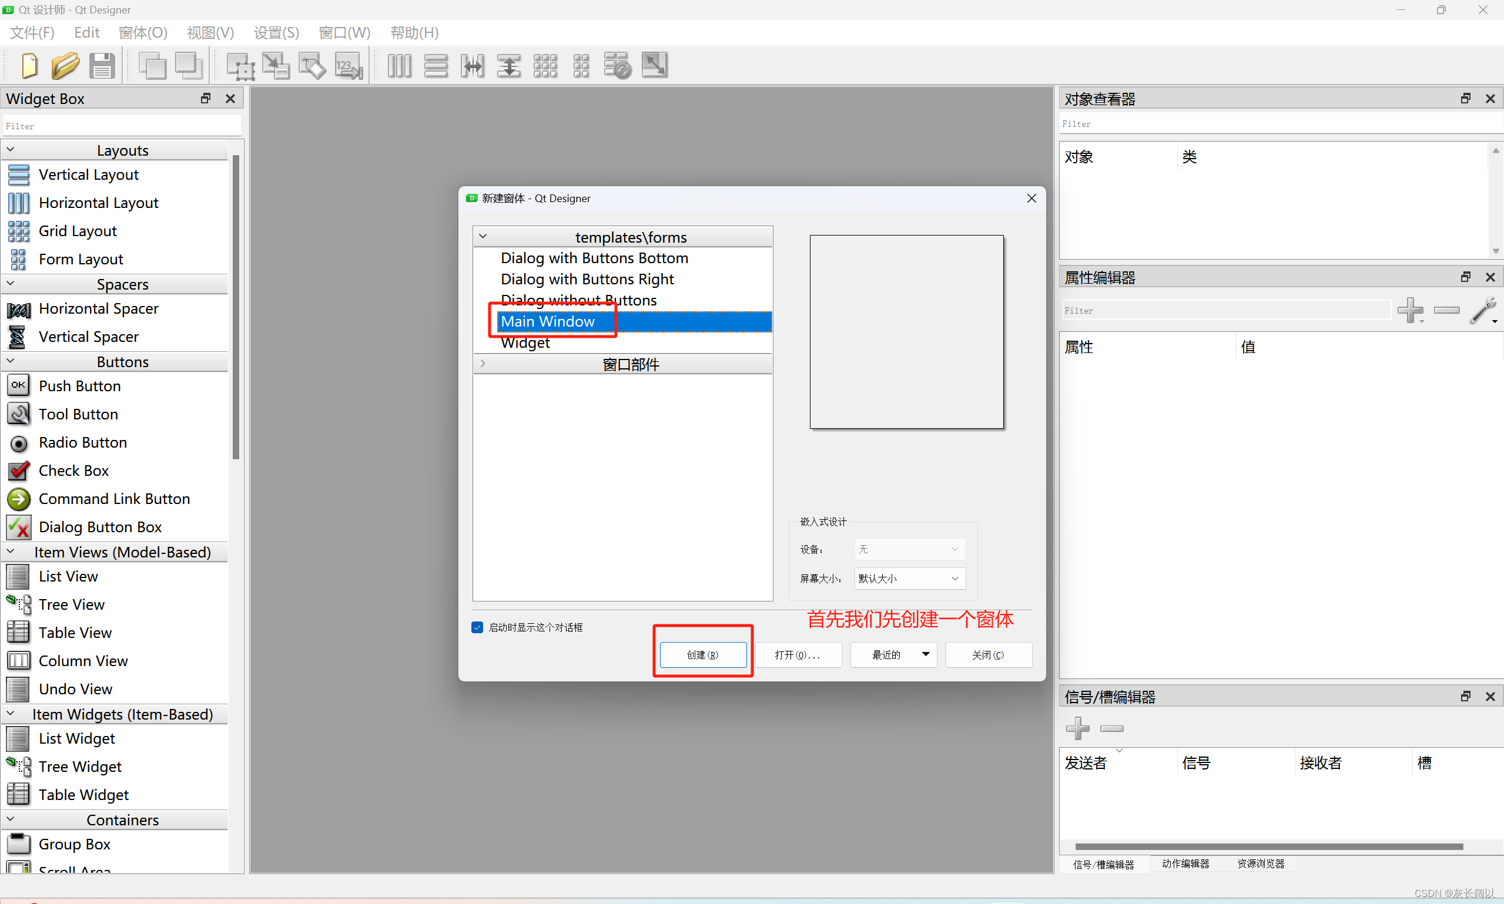This screenshot has height=904, width=1504.
Task: Select the Check Box widget item
Action: [73, 471]
